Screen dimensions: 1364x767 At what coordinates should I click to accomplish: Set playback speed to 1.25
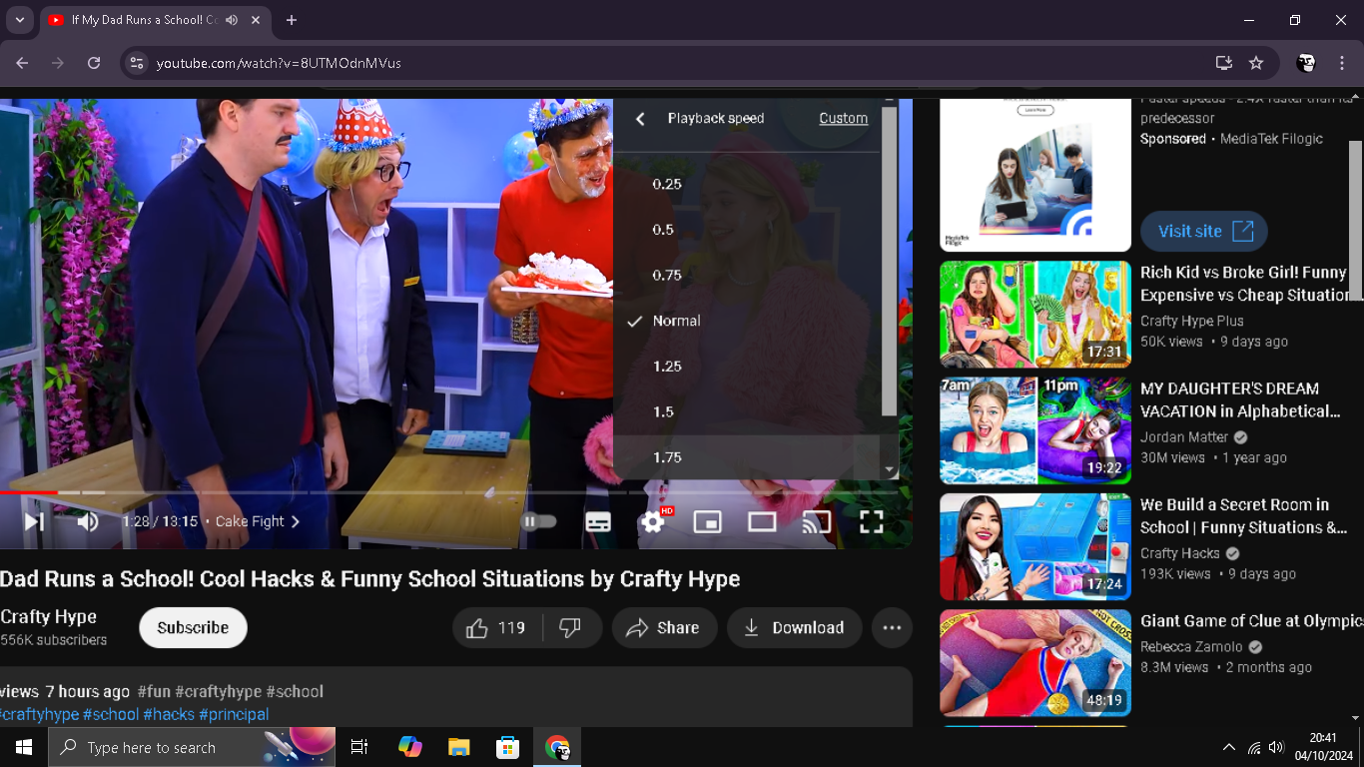748,367
